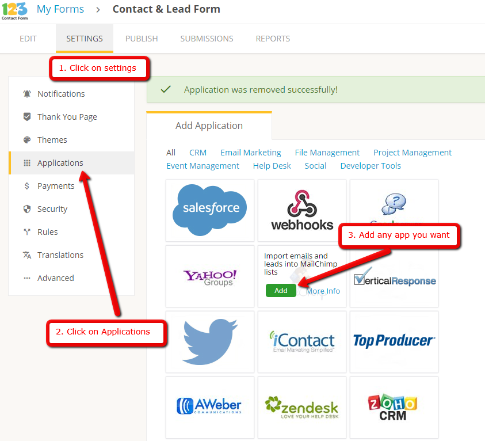Select the iContact application tile
Image resolution: width=485 pixels, height=441 pixels.
pyautogui.click(x=302, y=341)
